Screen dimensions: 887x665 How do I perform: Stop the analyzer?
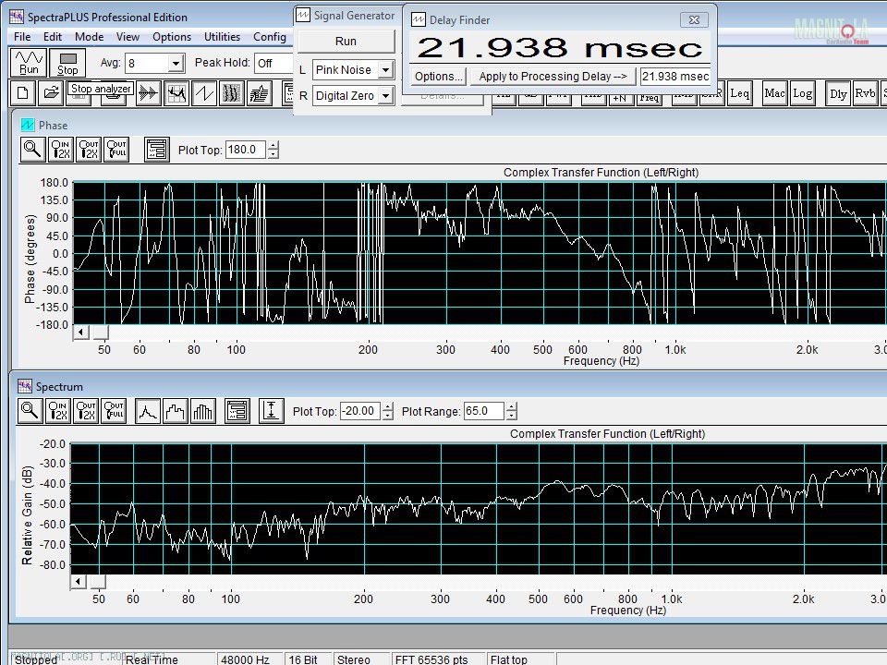click(x=67, y=62)
